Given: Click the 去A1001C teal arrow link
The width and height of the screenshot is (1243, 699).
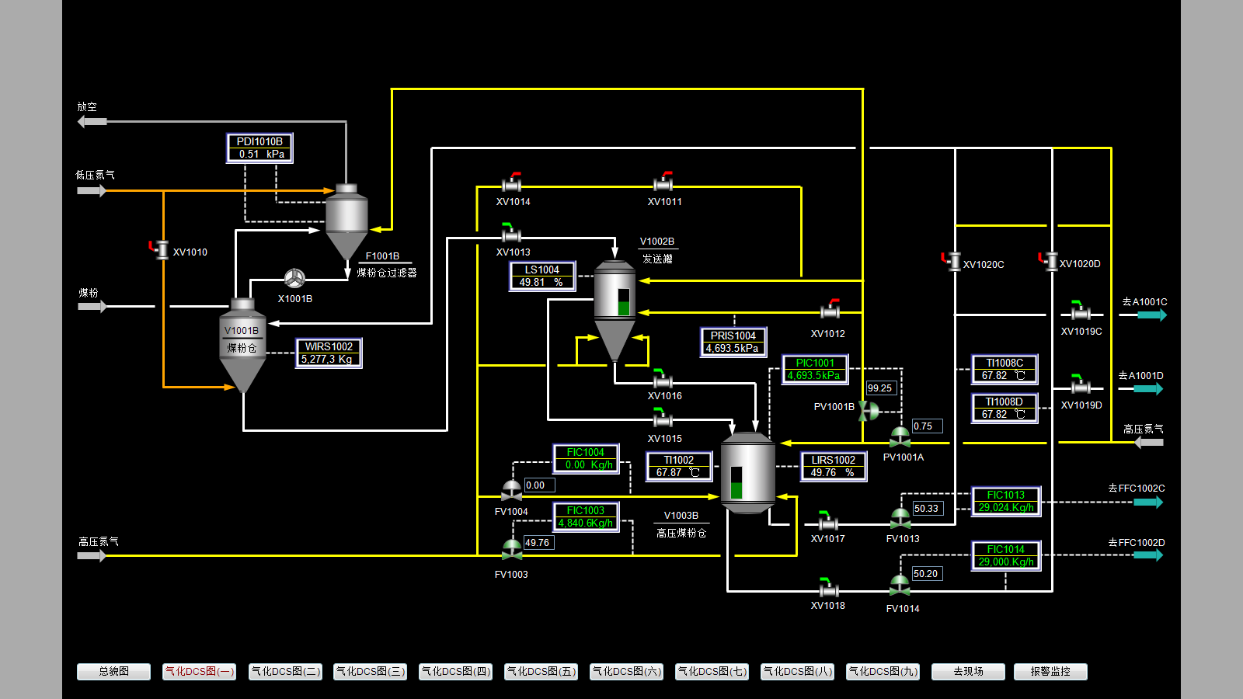Looking at the screenshot, I should (x=1151, y=315).
